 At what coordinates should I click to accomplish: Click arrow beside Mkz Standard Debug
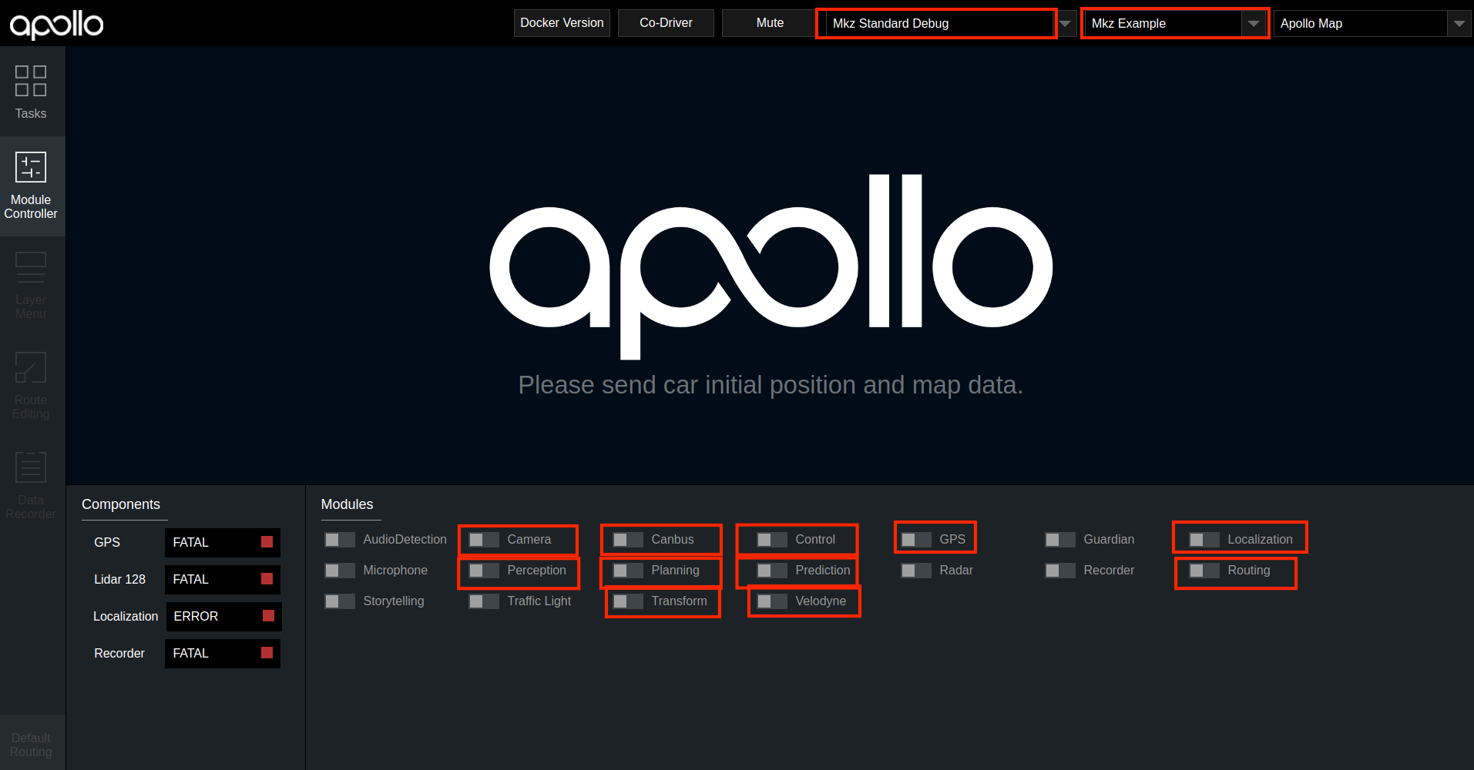click(1065, 24)
